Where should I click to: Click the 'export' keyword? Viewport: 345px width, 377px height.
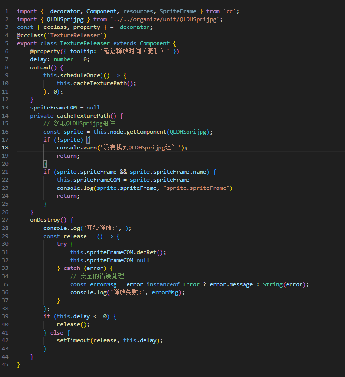[x=27, y=43]
